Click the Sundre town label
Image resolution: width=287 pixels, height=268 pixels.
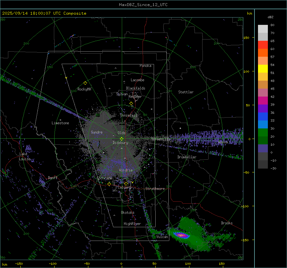[97, 132]
